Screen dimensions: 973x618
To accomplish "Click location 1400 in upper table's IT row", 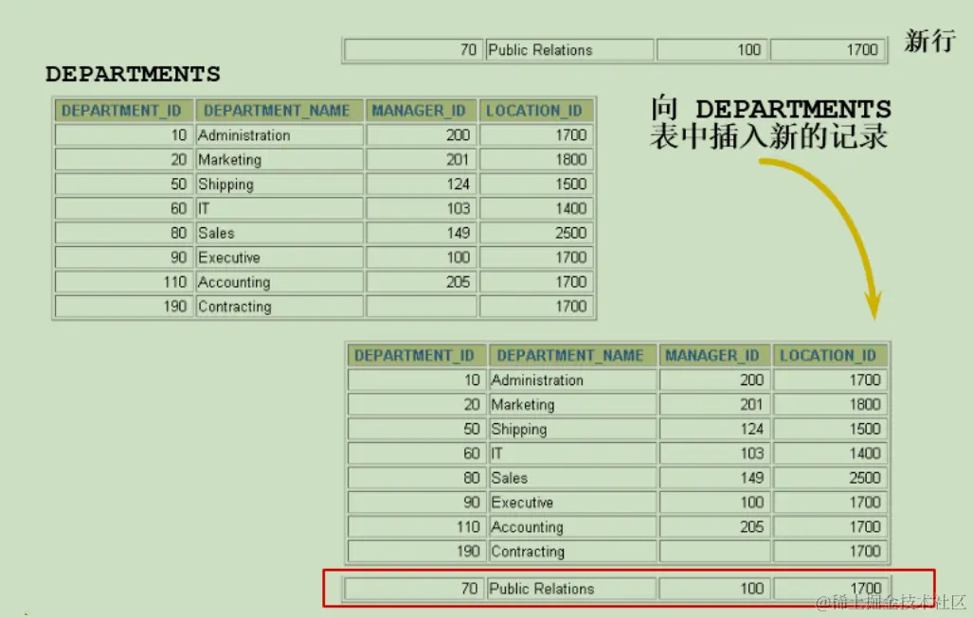I will (571, 209).
